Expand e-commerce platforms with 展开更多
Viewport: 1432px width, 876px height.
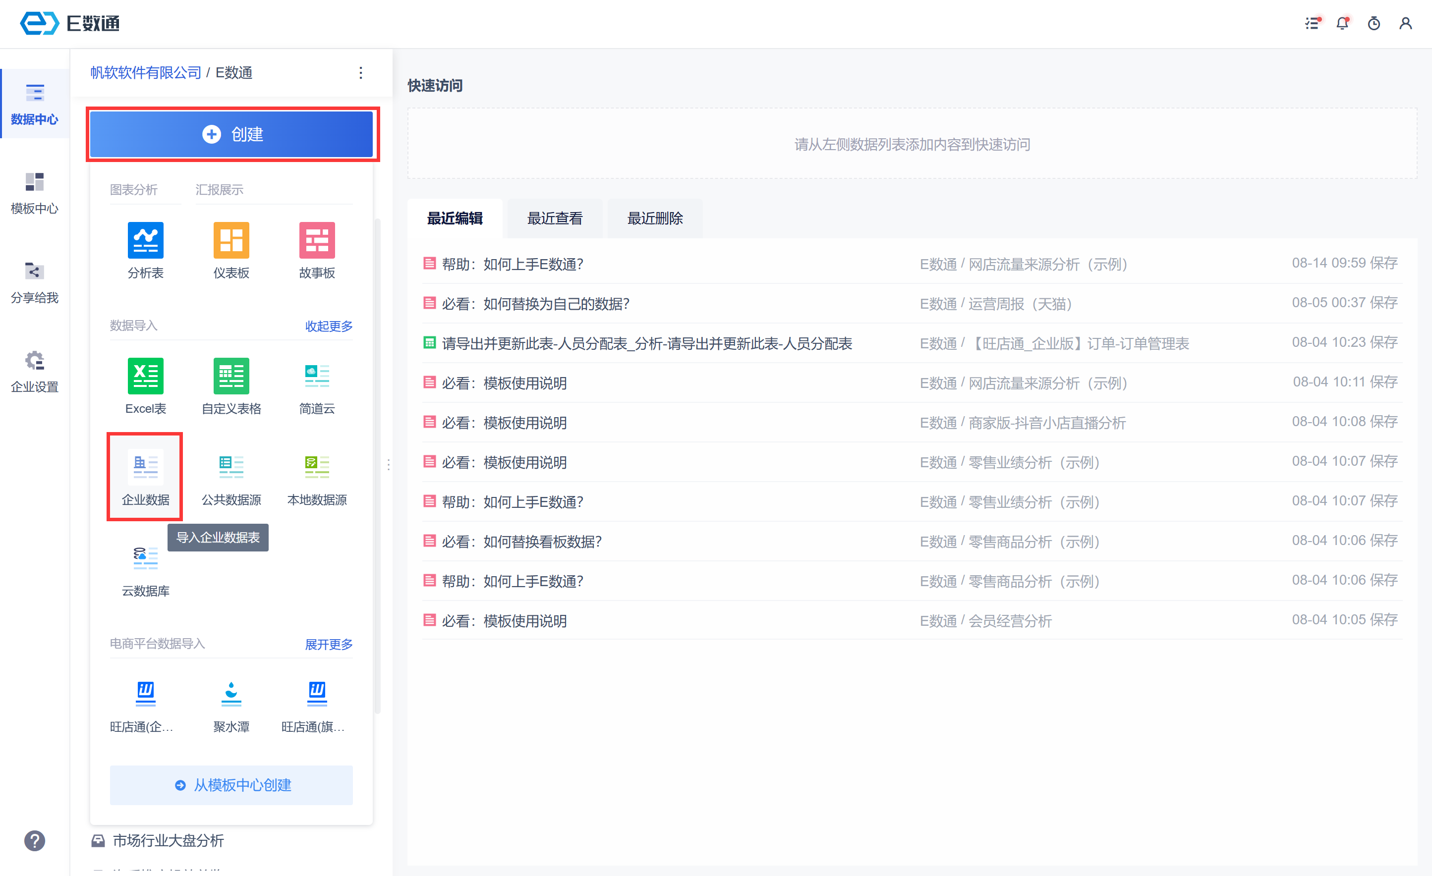tap(328, 644)
